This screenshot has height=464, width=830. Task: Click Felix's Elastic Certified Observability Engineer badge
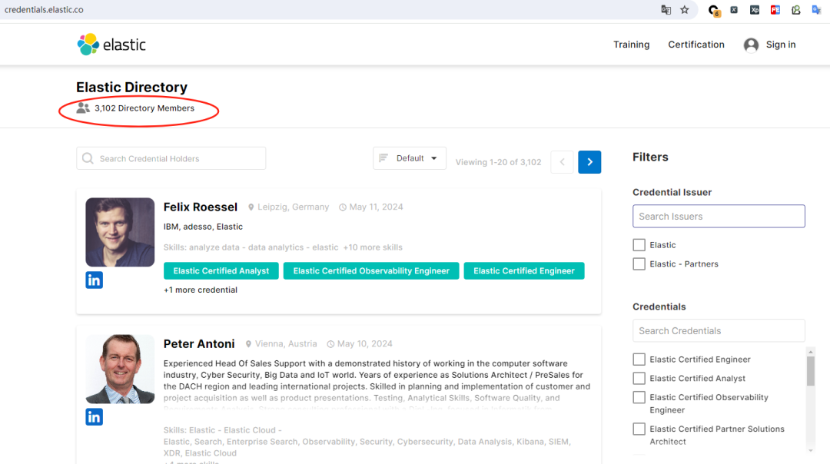coord(371,271)
